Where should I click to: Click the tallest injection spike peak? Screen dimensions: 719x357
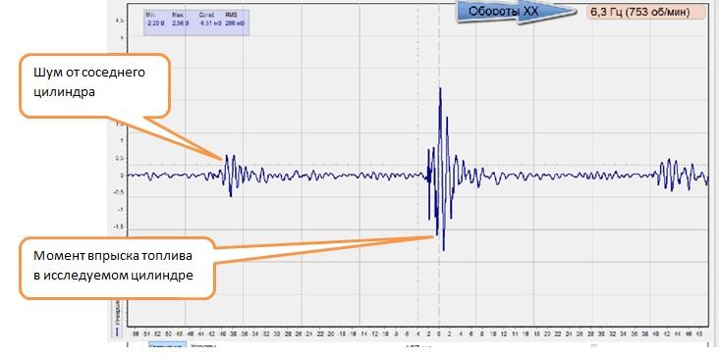tap(440, 89)
